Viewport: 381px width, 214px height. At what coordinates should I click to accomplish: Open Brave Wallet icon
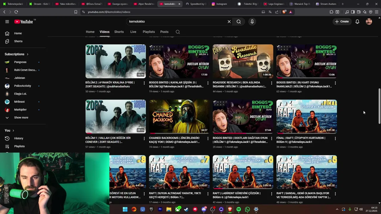point(359,12)
